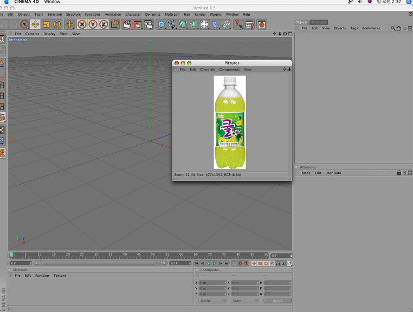This screenshot has height=312, width=413.
Task: Go to the start of animation
Action: point(196,263)
